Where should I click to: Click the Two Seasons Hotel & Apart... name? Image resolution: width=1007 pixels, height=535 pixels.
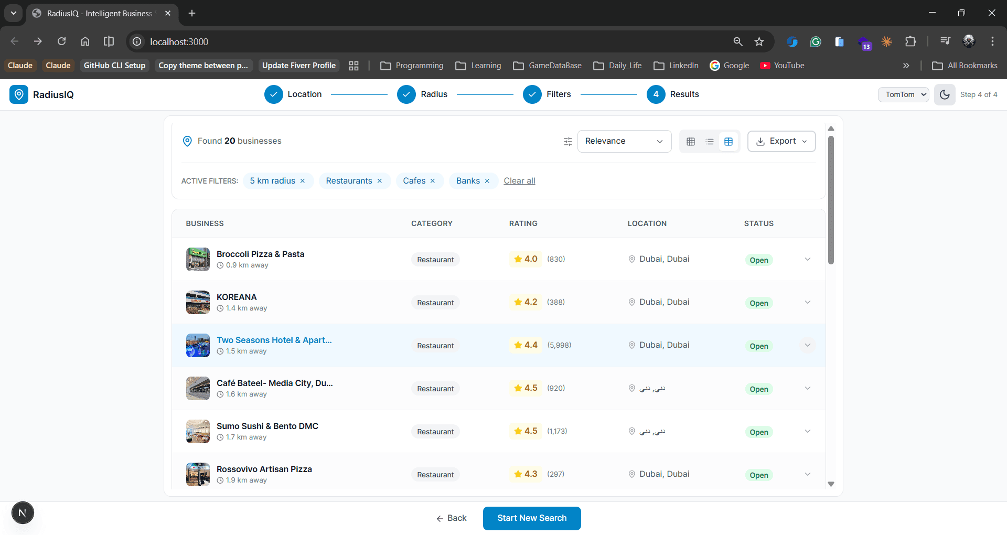click(x=274, y=340)
